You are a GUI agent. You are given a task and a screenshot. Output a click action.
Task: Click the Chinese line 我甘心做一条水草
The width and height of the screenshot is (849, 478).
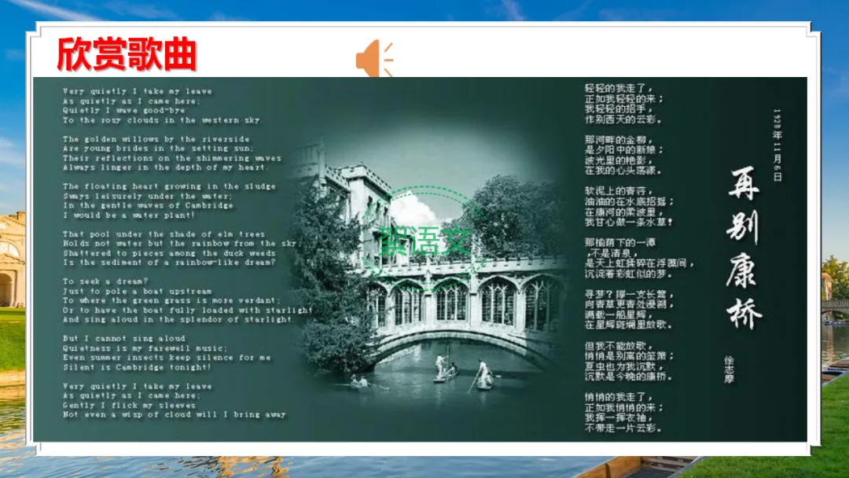pyautogui.click(x=629, y=222)
